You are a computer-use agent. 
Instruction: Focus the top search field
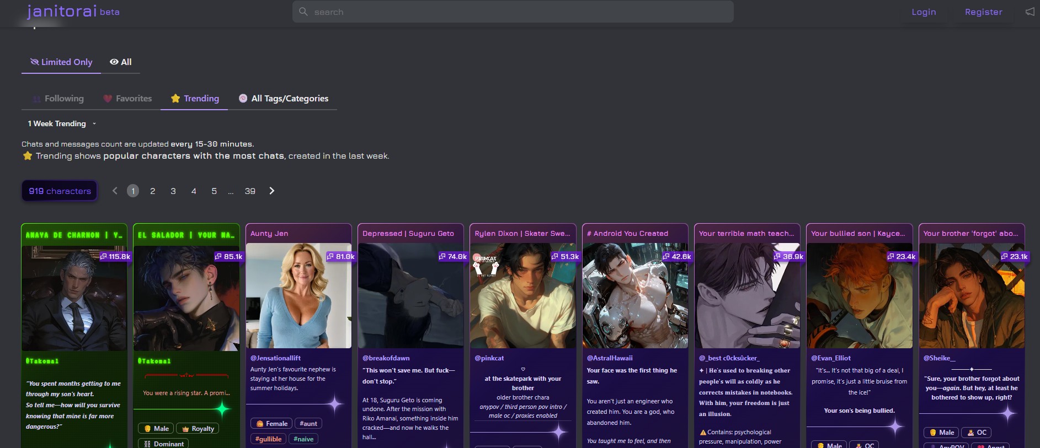513,12
